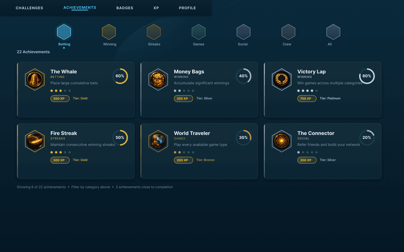Click the Victory Lap laurel badge icon
Viewport: 404px width, 252px height.
(282, 80)
